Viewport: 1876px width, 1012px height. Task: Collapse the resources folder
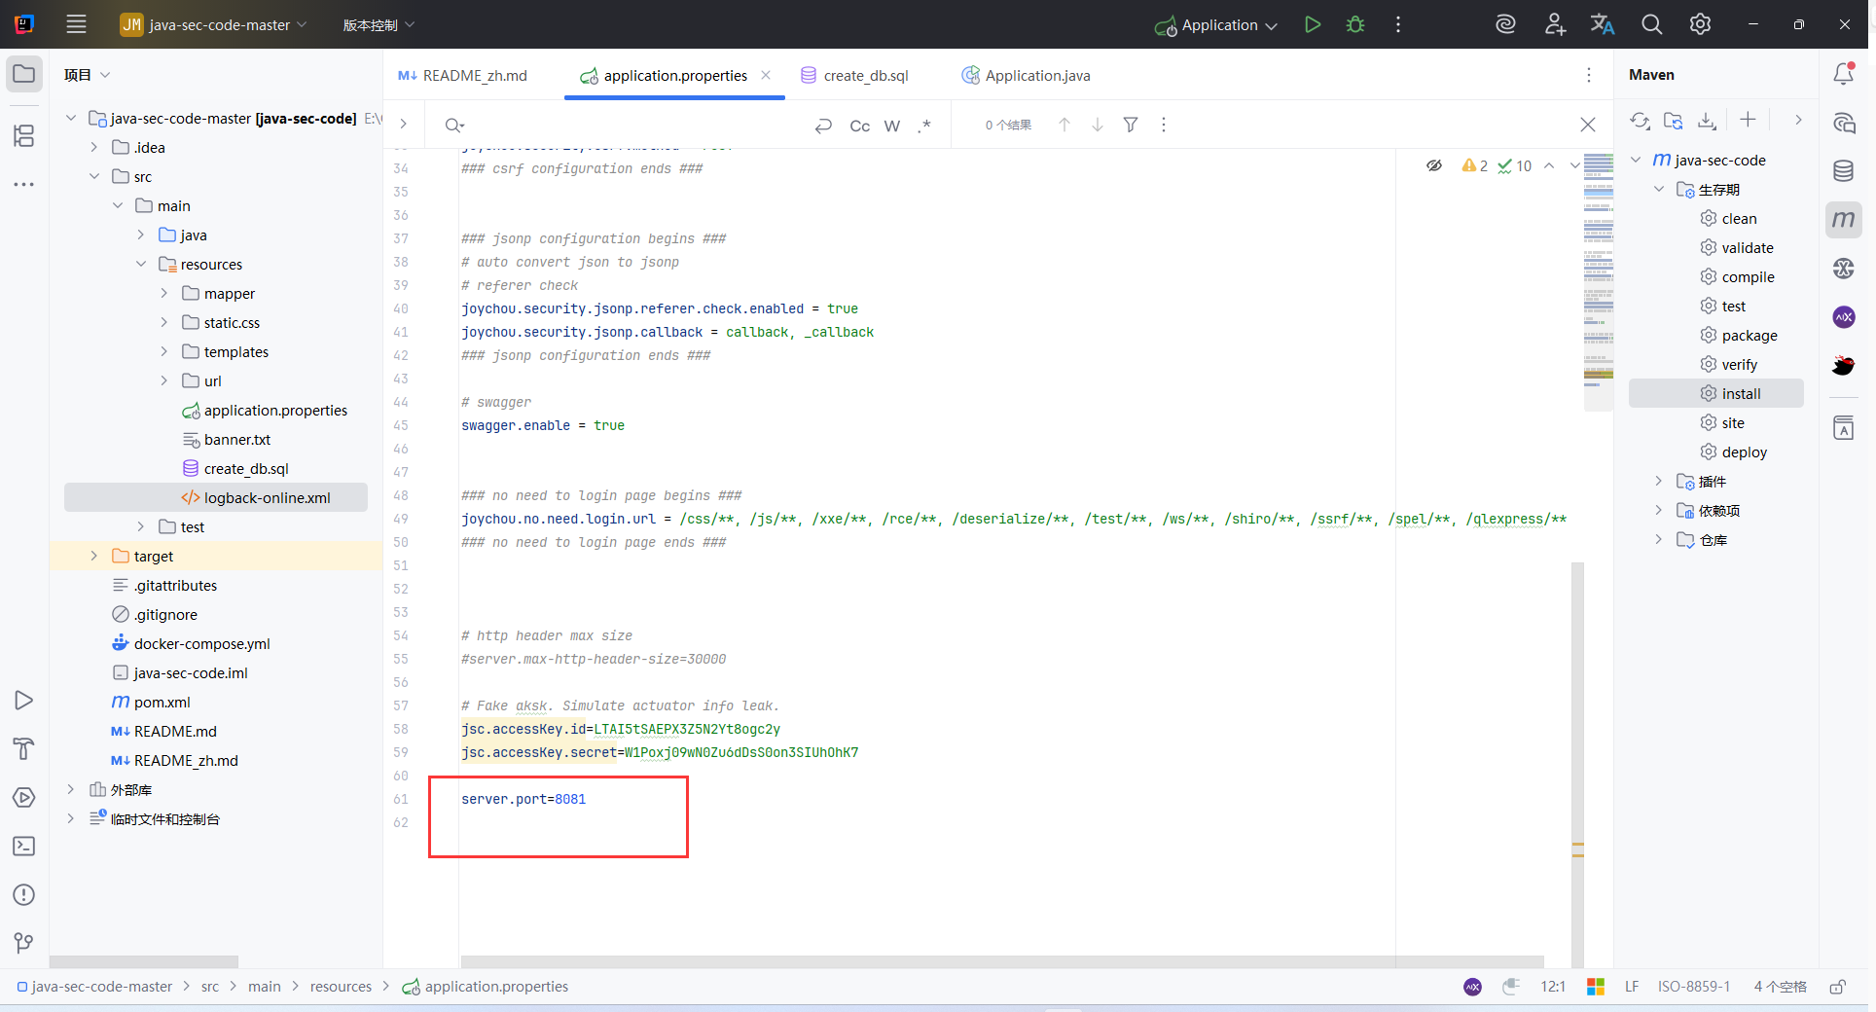[140, 265]
